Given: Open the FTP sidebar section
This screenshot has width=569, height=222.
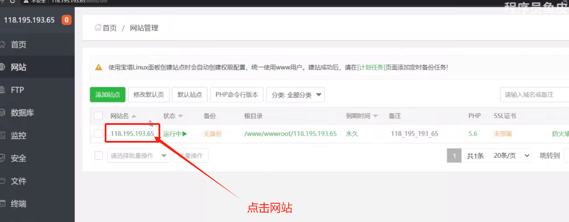Looking at the screenshot, I should point(17,90).
